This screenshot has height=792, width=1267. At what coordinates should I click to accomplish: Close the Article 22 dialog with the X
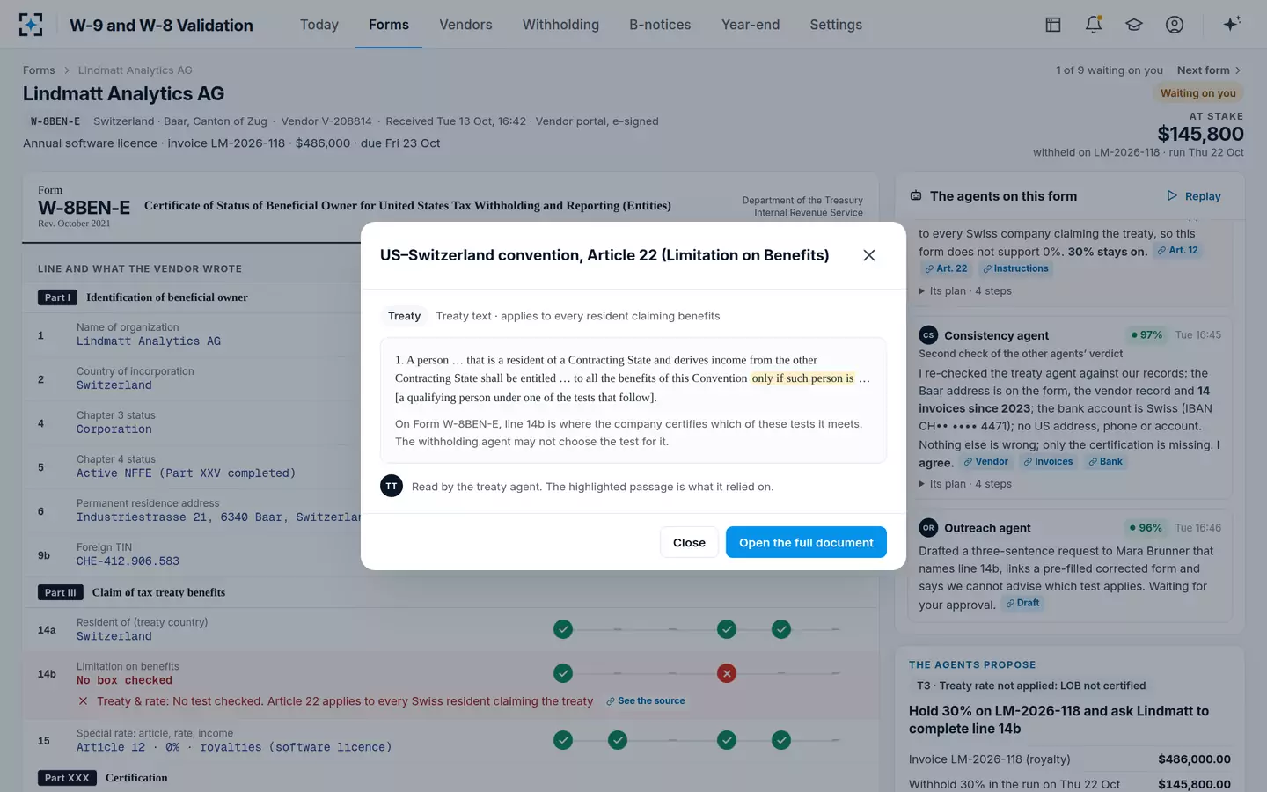point(869,255)
